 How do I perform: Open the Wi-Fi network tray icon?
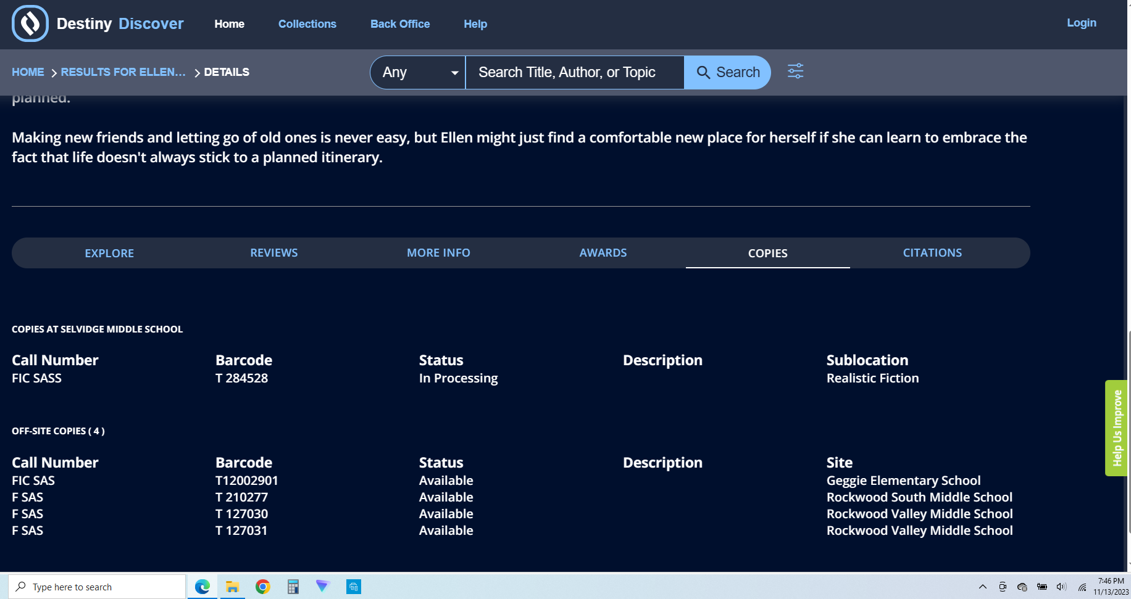tap(1082, 587)
